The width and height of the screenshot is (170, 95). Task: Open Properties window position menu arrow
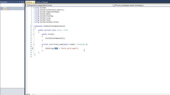[19, 2]
